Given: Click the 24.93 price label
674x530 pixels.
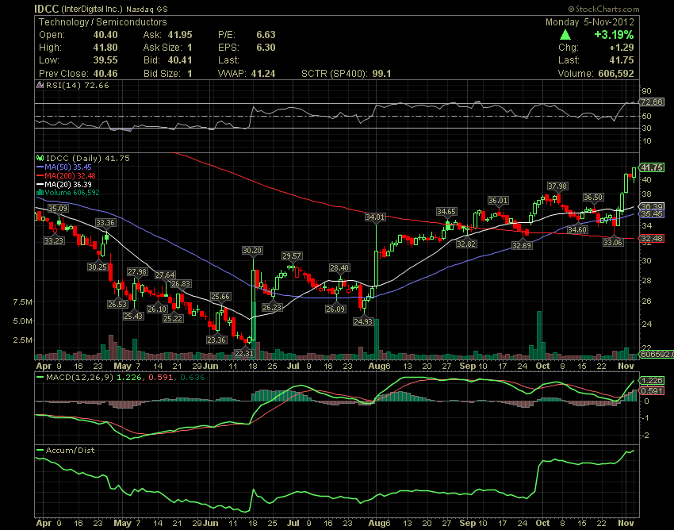Looking at the screenshot, I should pyautogui.click(x=363, y=321).
